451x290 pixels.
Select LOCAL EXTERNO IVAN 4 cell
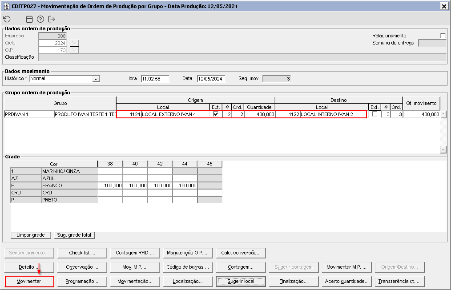coord(175,114)
